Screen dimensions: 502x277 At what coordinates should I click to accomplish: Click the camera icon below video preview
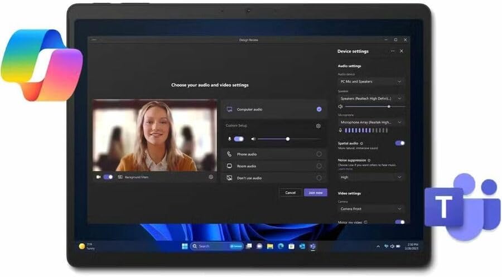coord(98,177)
